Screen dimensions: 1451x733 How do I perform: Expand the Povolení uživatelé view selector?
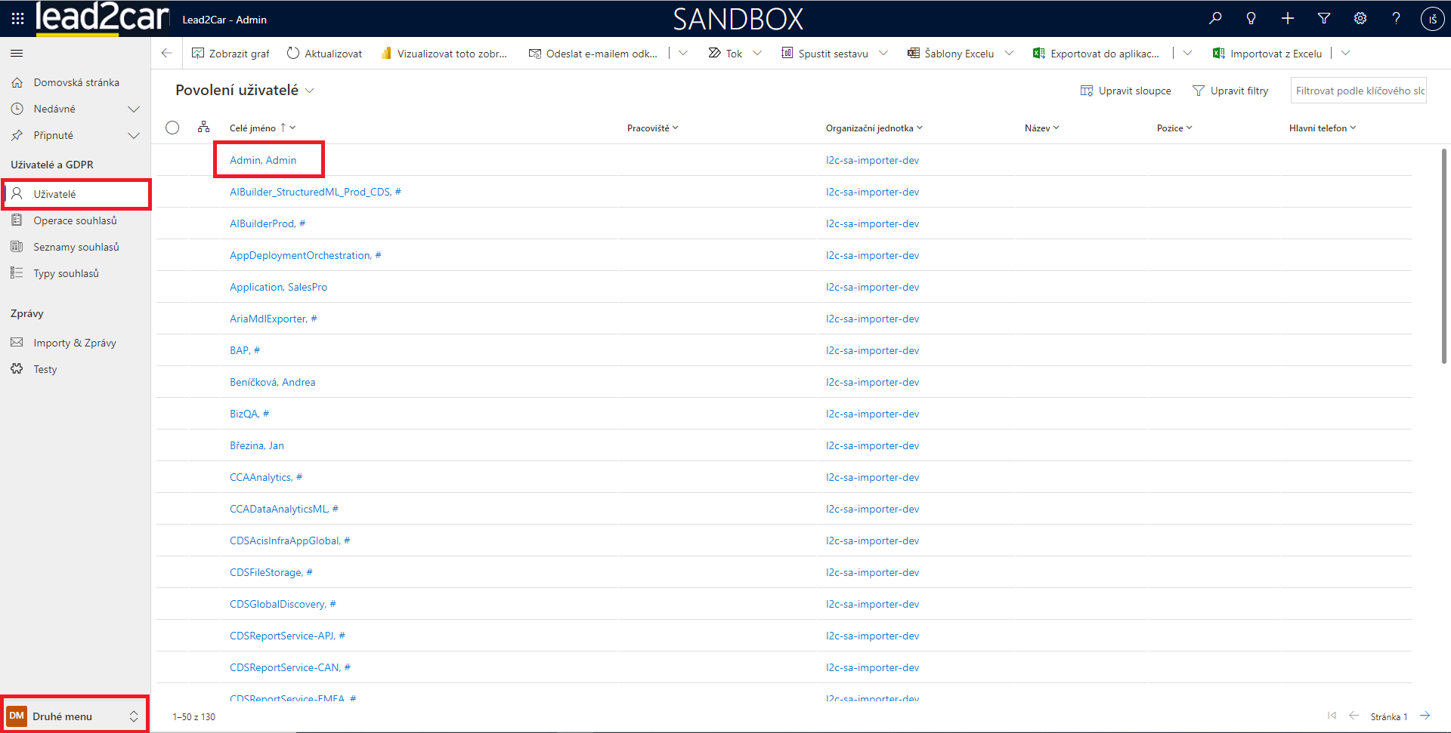coord(309,91)
